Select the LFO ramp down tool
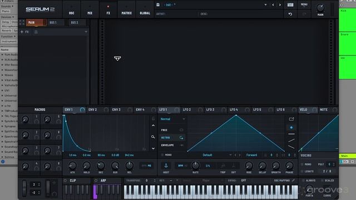 tap(291, 147)
